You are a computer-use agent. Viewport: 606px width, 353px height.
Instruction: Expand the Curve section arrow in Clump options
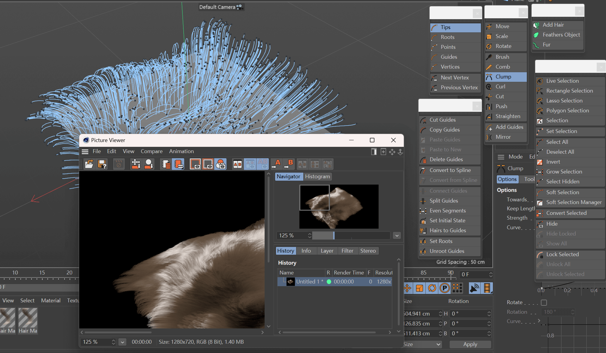539,321
